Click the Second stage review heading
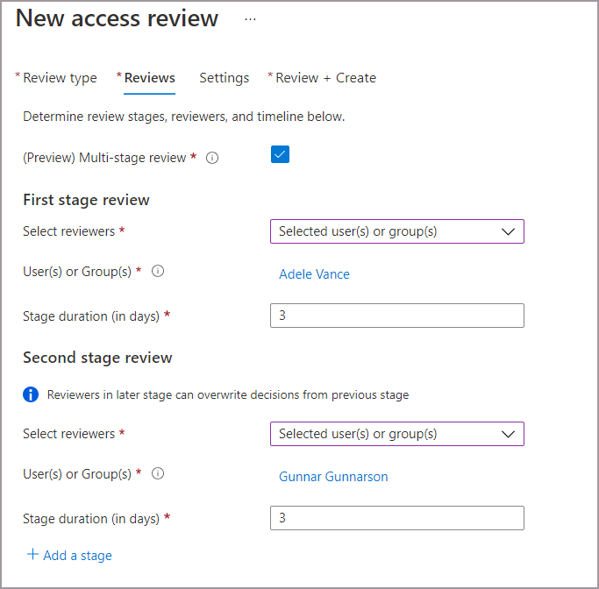The height and width of the screenshot is (589, 599). click(x=97, y=358)
